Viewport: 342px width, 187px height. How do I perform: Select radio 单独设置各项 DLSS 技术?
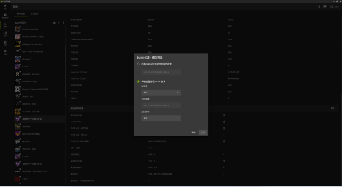point(138,81)
